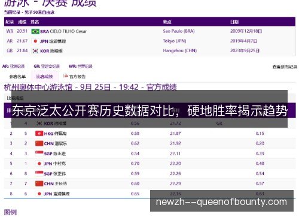Open the SGP athlete name in the rank 4 row
Image resolution: width=299 pixels, height=217 pixels.
pyautogui.click(x=55, y=153)
